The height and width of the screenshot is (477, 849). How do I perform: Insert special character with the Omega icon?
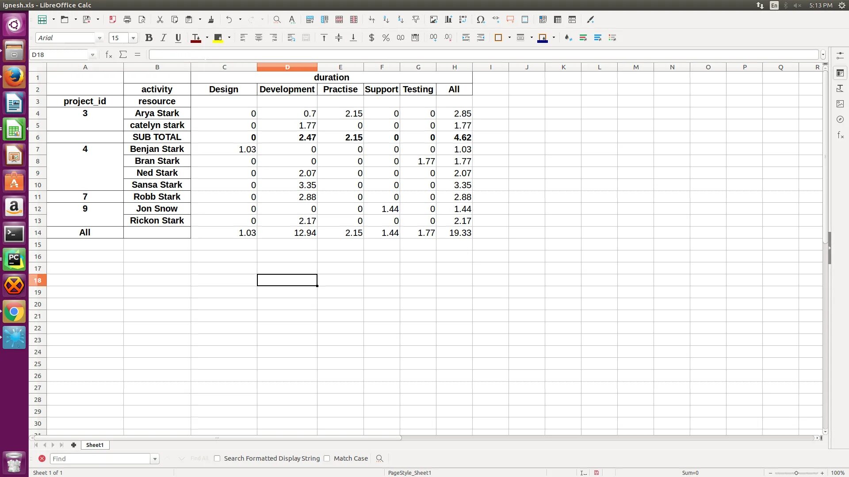tap(481, 19)
